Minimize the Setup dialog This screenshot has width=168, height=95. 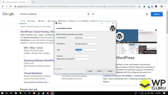coord(102,23)
